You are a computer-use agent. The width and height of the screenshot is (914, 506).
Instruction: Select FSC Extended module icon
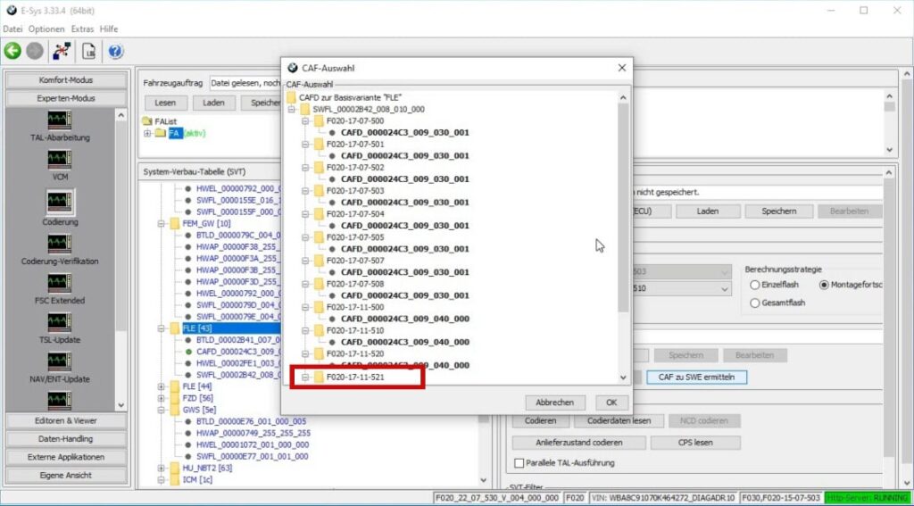coord(59,284)
